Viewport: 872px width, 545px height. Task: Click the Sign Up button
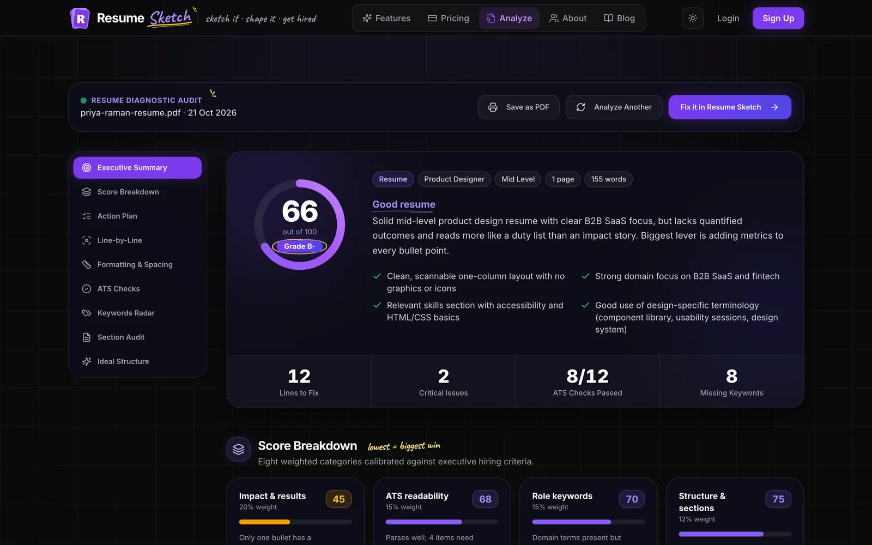pos(778,18)
